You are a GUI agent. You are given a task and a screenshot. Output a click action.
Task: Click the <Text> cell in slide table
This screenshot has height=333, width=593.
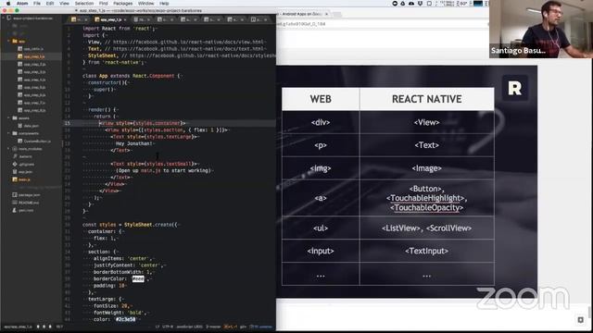pos(426,145)
